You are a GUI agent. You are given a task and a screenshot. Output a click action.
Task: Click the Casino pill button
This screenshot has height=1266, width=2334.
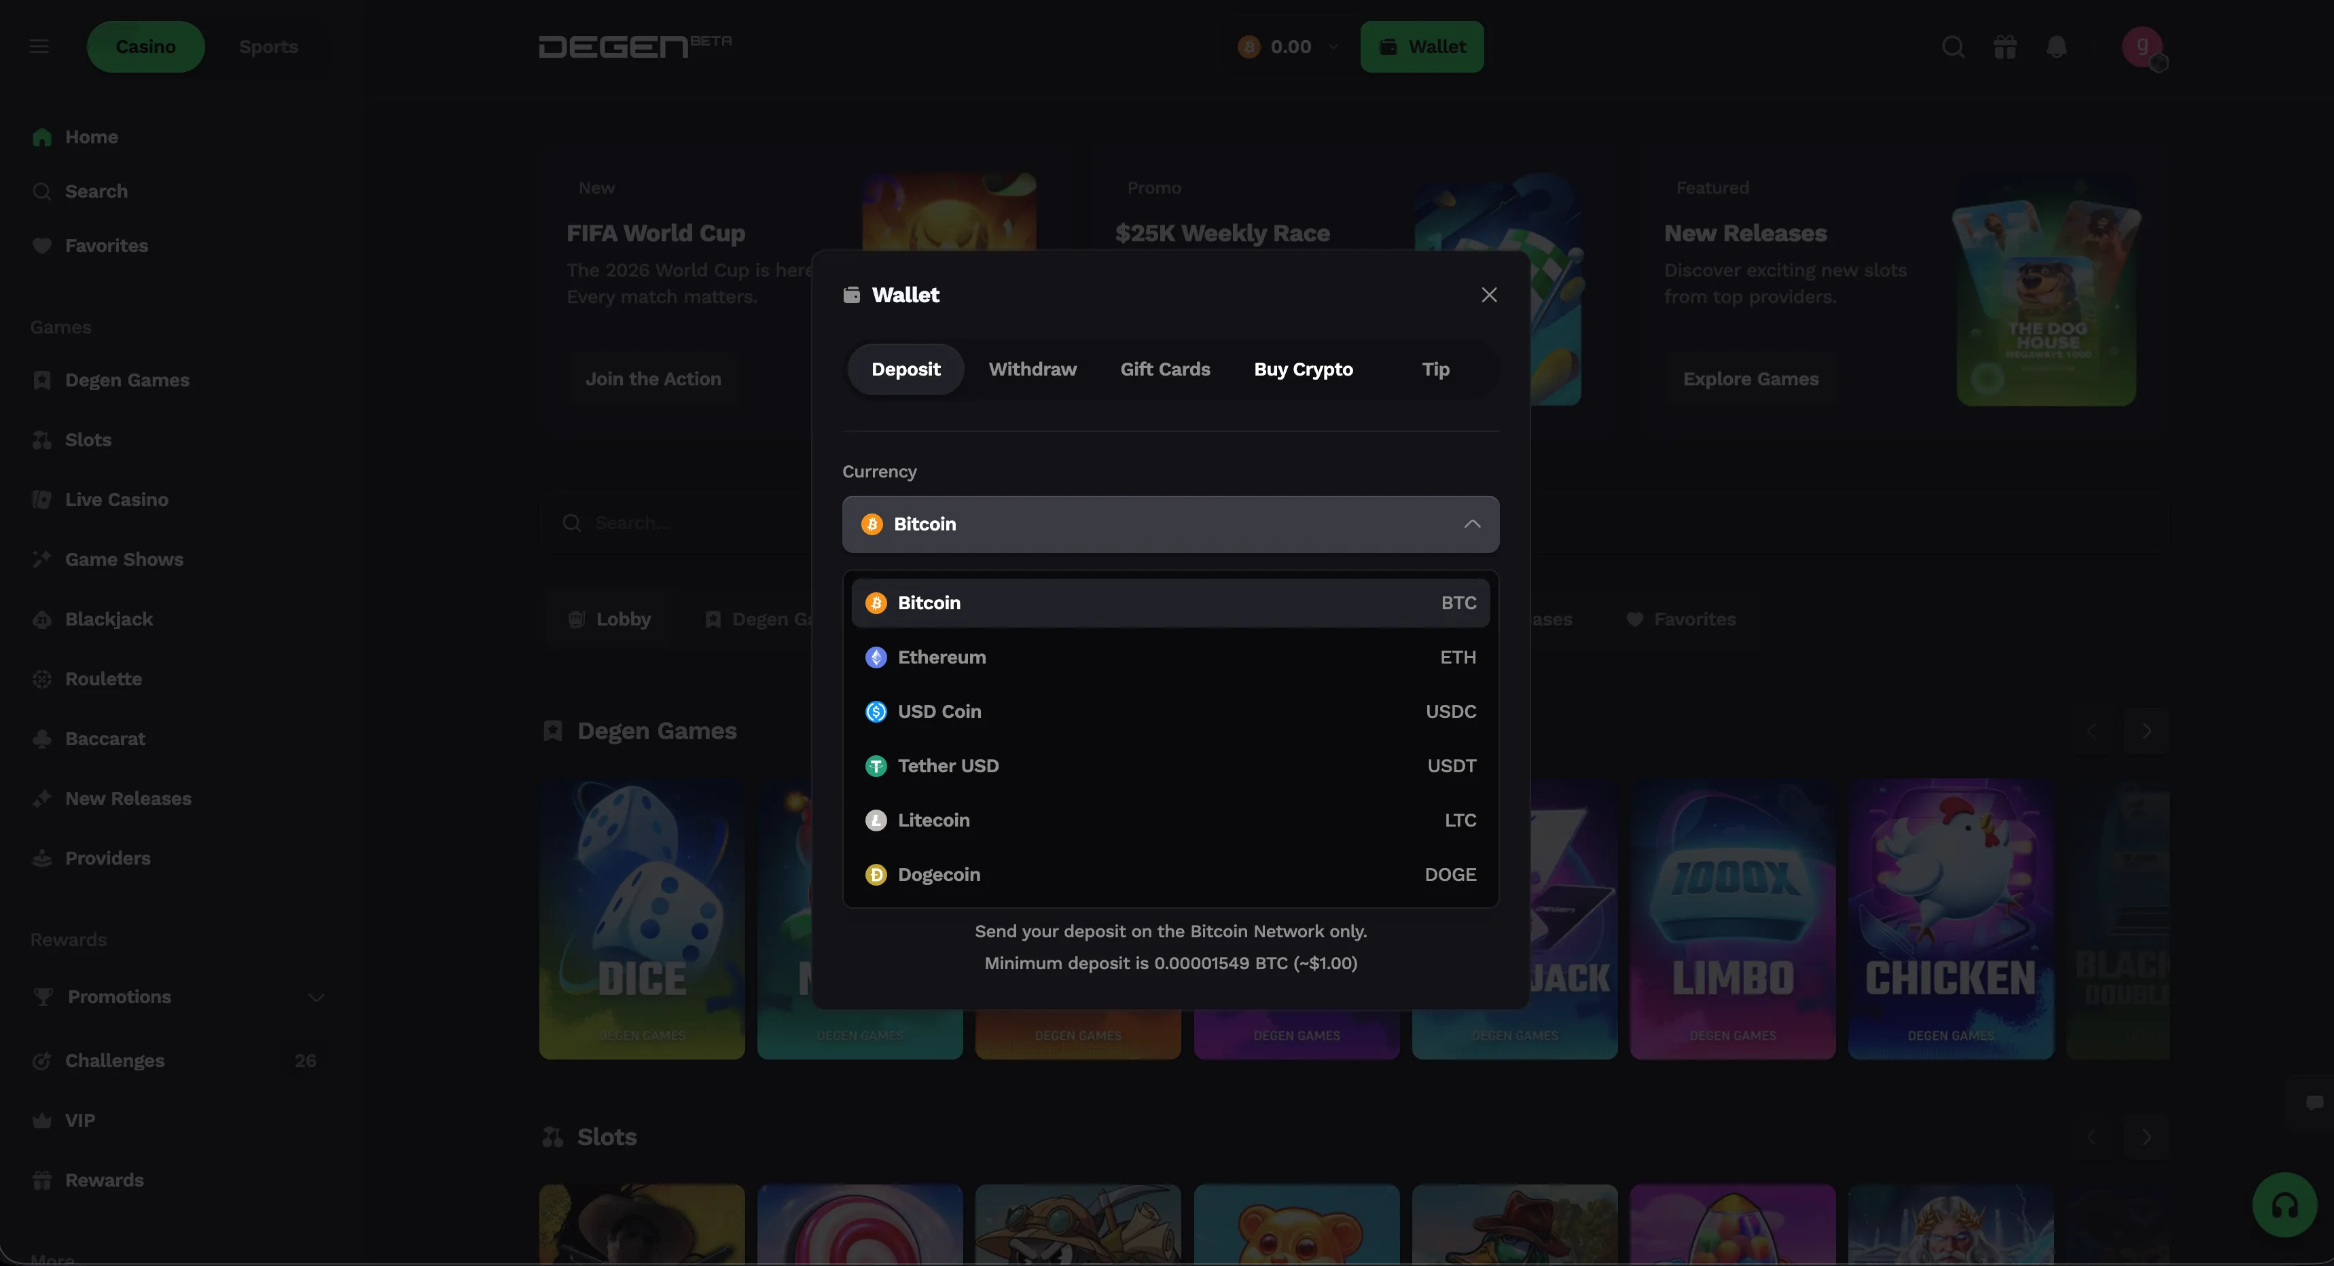pyautogui.click(x=145, y=46)
